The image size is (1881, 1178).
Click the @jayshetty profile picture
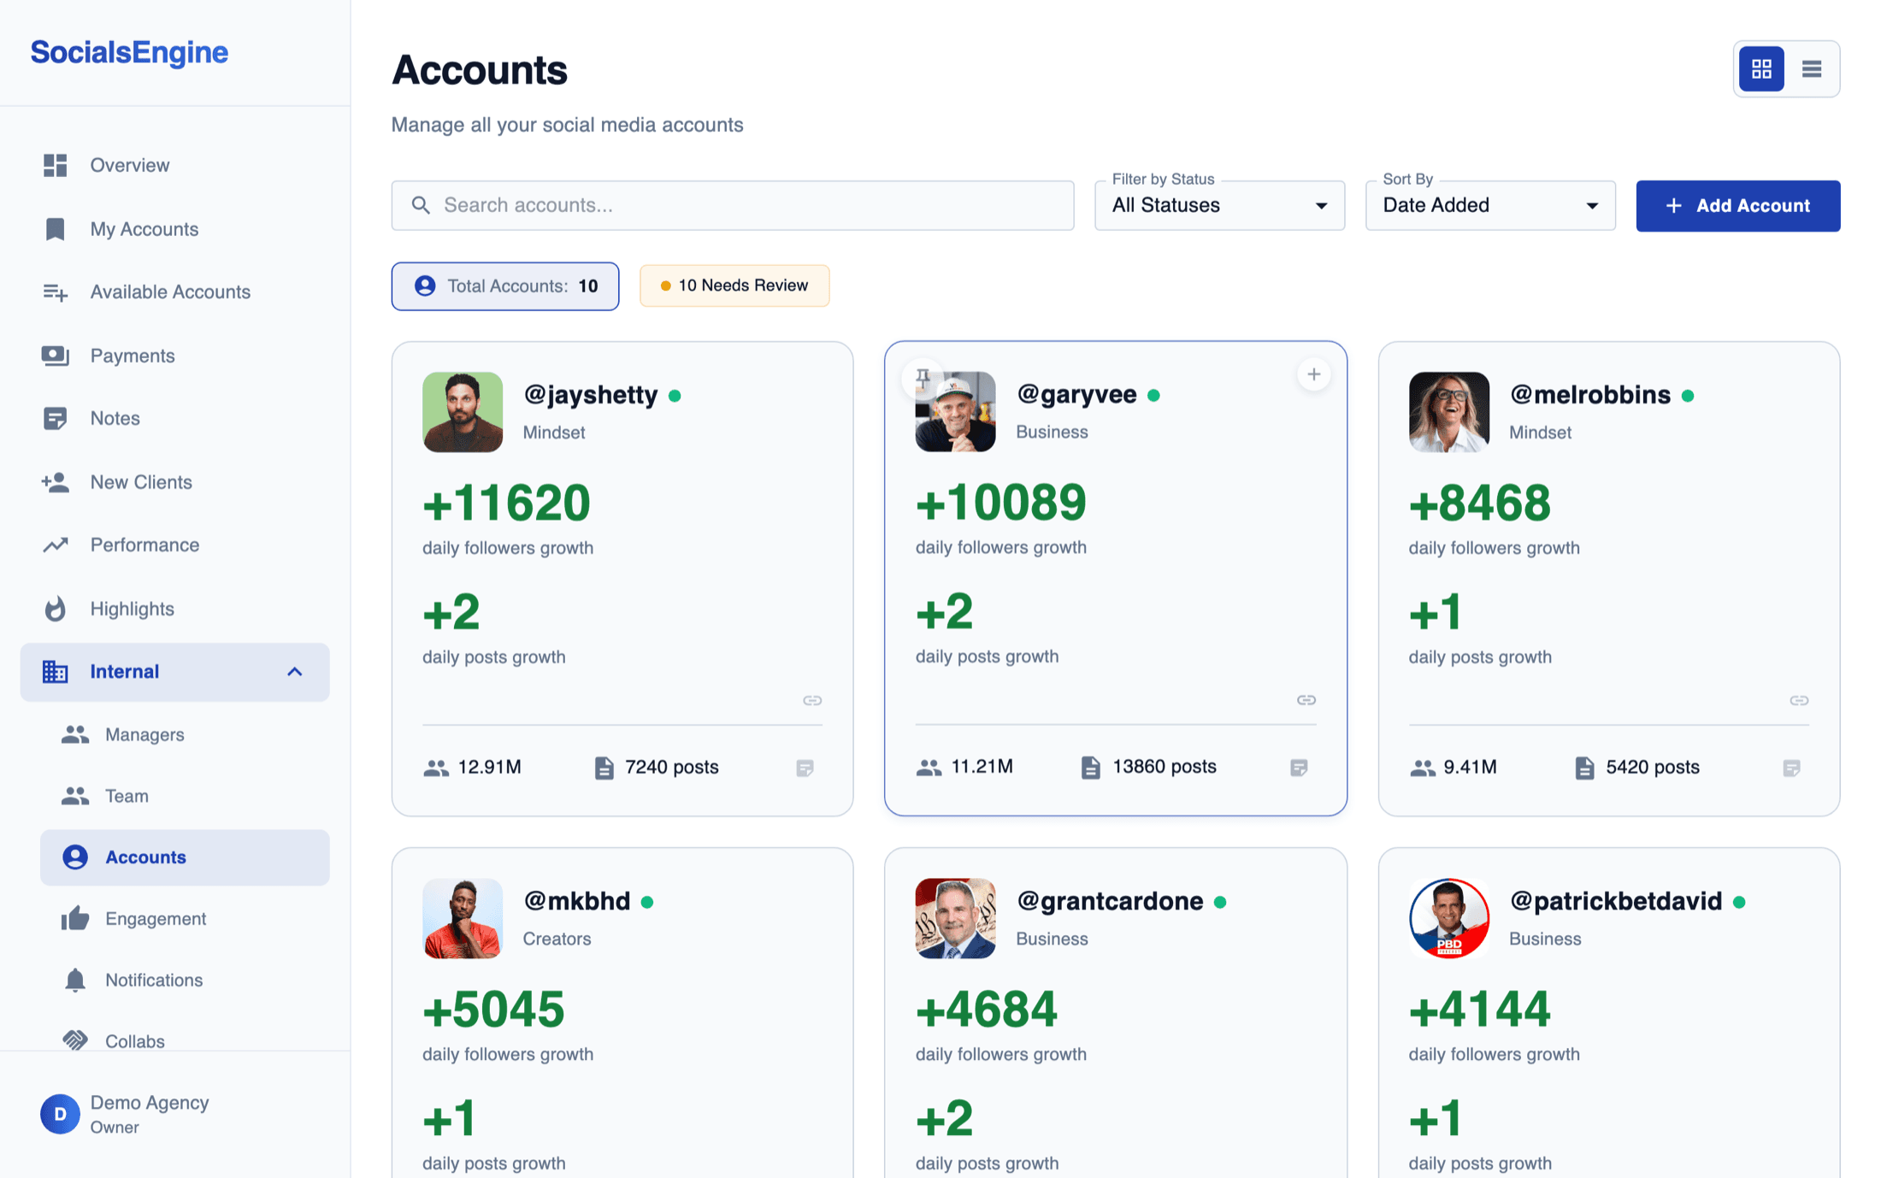(x=463, y=412)
